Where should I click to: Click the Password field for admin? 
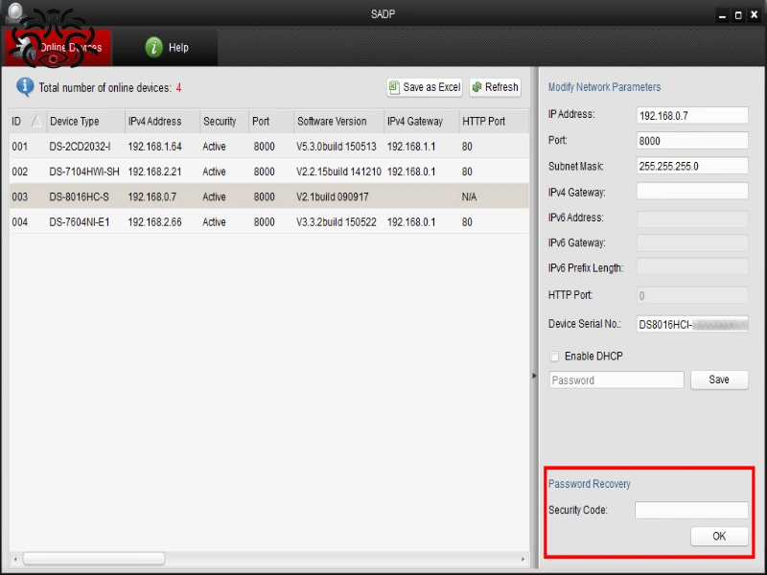pos(616,379)
